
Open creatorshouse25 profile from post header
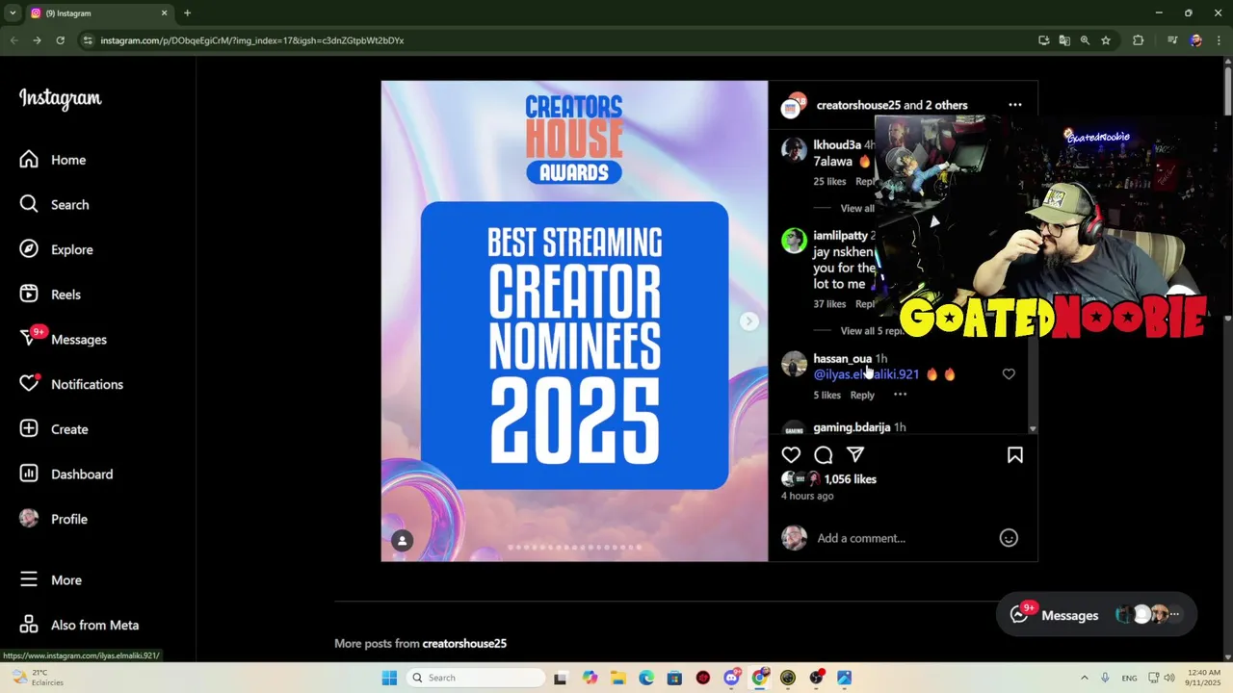pyautogui.click(x=858, y=105)
